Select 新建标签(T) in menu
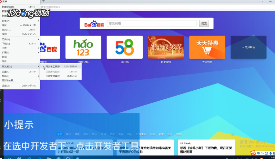Screen dimensions: 275x159 click(x=20, y=7)
